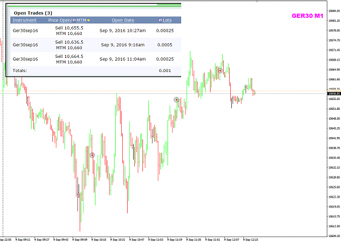
Task: Click the 10648.50 price axis label
Action: 334,118
